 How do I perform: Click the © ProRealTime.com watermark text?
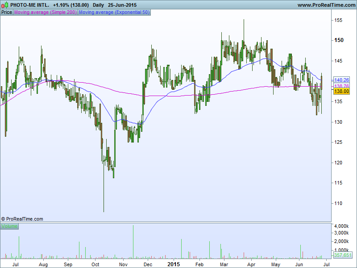[x=22, y=219]
